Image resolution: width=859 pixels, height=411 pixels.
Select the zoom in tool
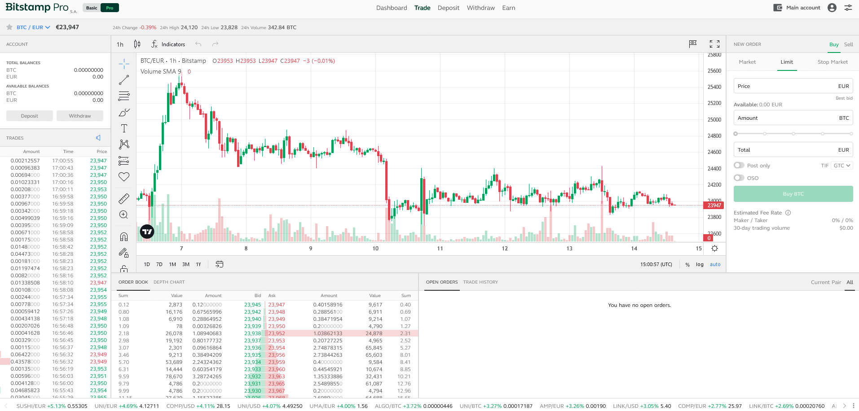pos(124,214)
